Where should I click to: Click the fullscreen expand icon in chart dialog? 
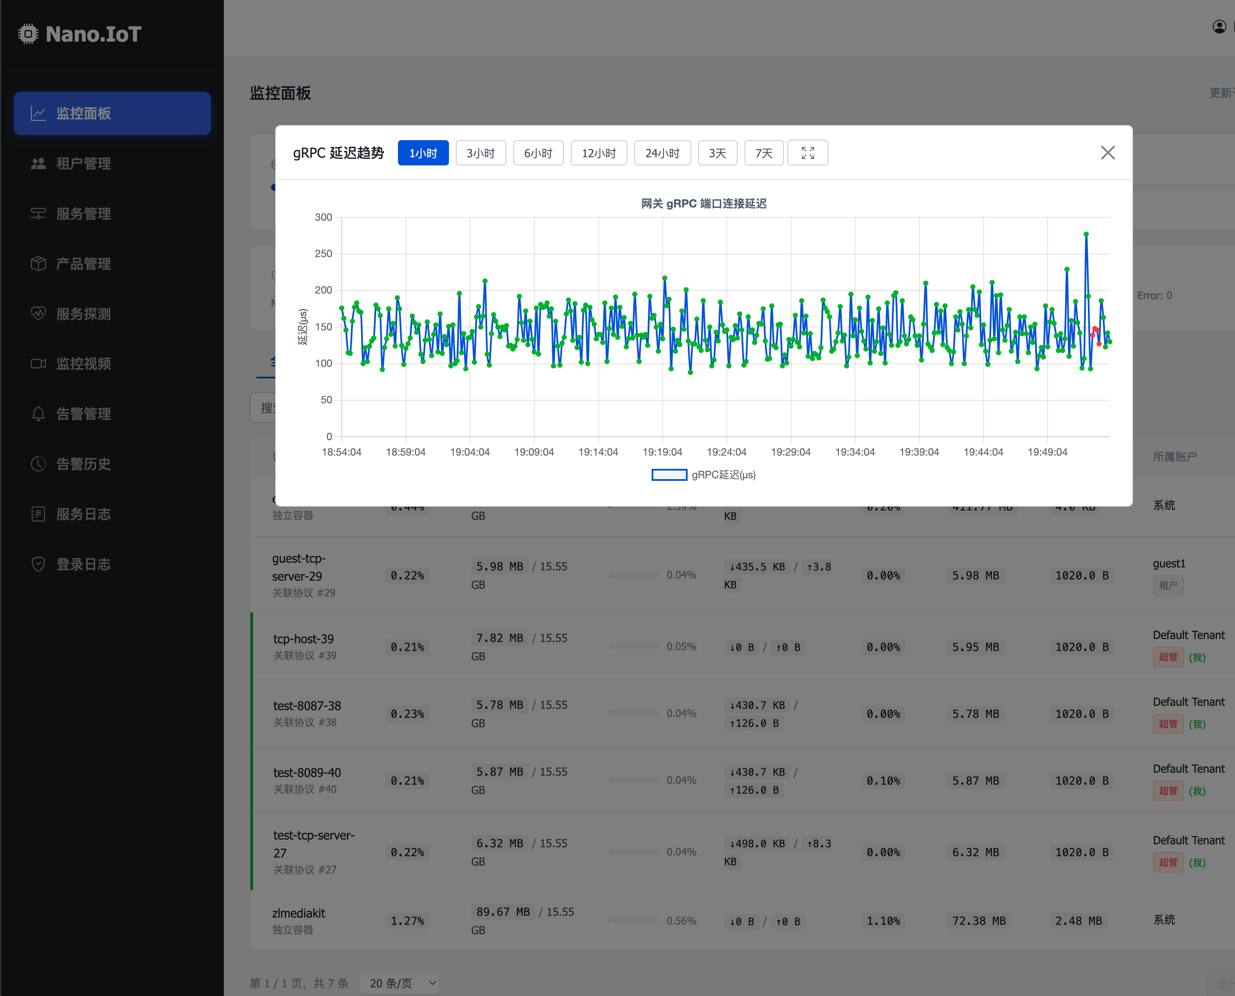click(x=807, y=153)
